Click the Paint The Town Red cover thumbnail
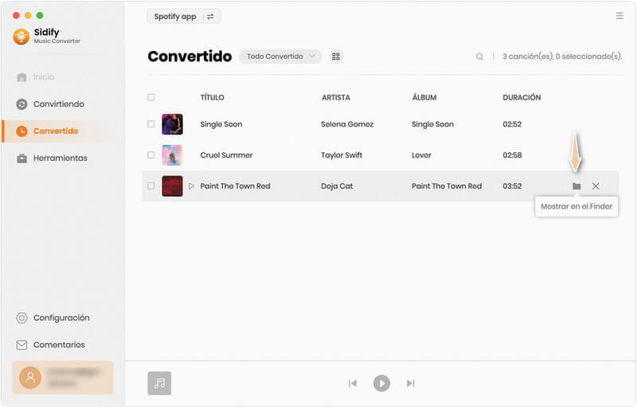Image resolution: width=637 pixels, height=407 pixels. point(172,186)
